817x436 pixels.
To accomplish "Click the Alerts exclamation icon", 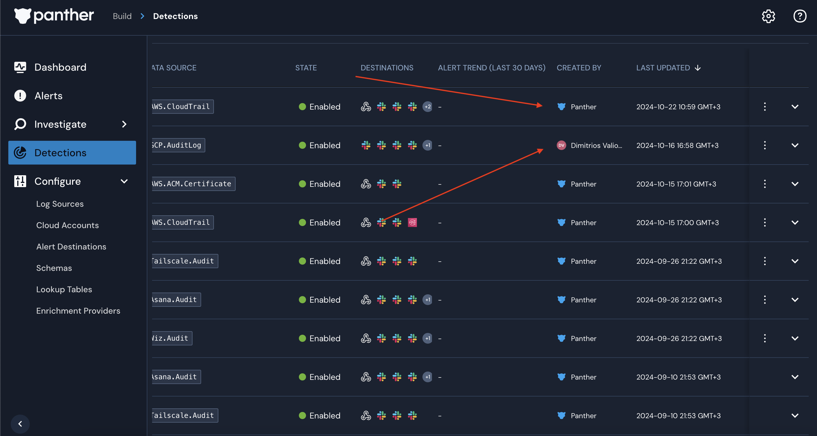I will click(x=20, y=96).
